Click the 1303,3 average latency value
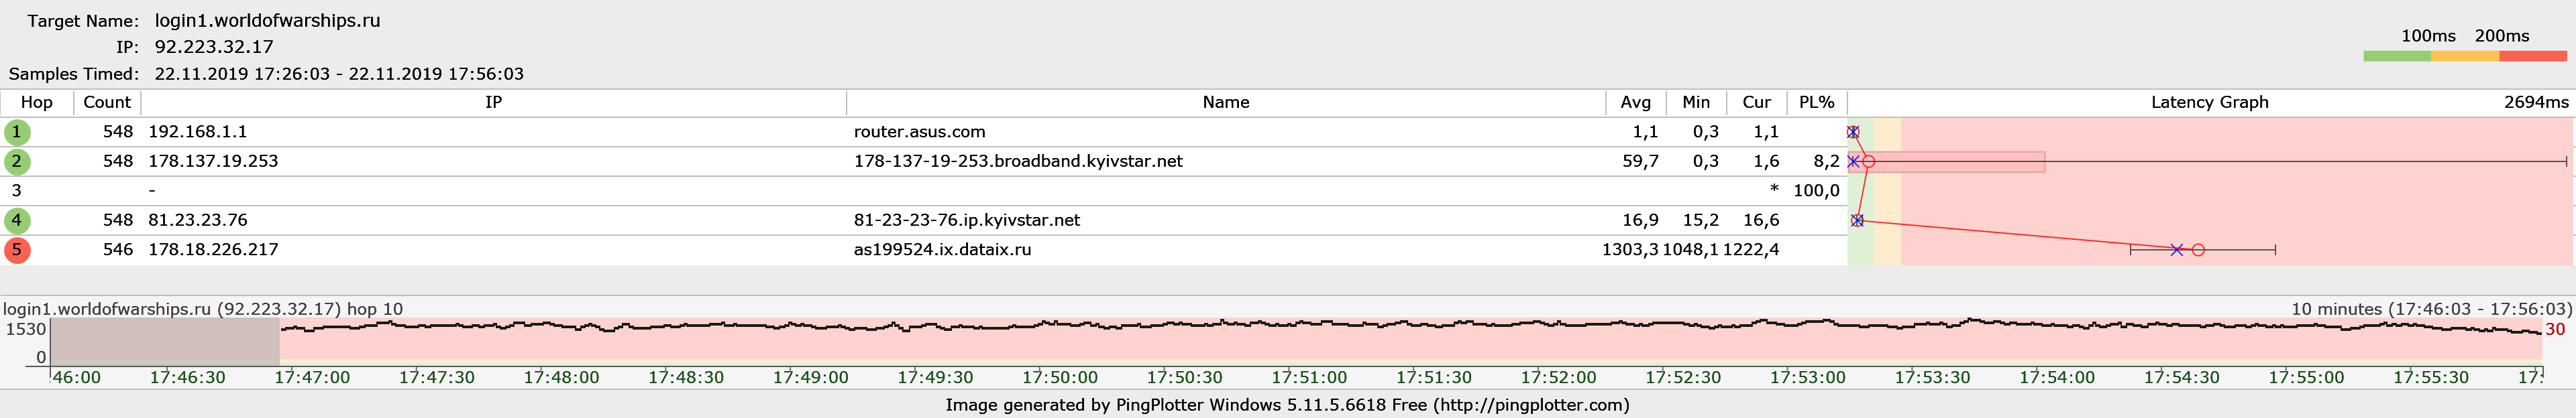The image size is (2576, 418). point(1630,249)
